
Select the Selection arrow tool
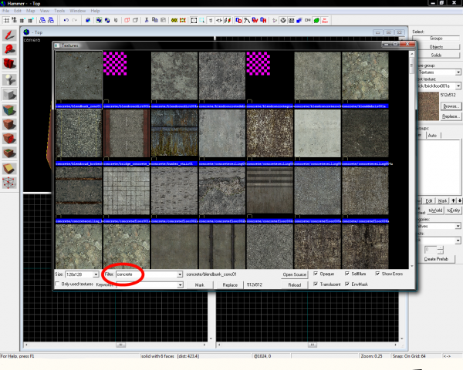[x=9, y=35]
